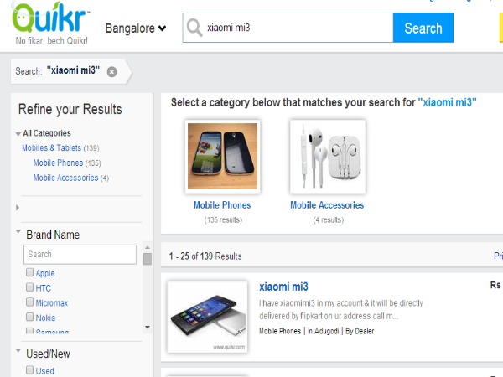Check the Micromax brand option

[30, 303]
